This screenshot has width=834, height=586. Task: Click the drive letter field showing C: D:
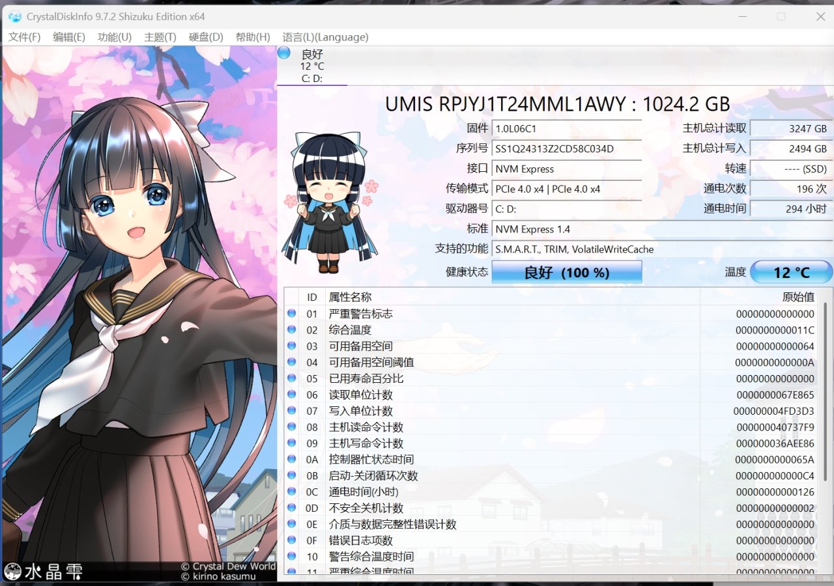coord(567,209)
